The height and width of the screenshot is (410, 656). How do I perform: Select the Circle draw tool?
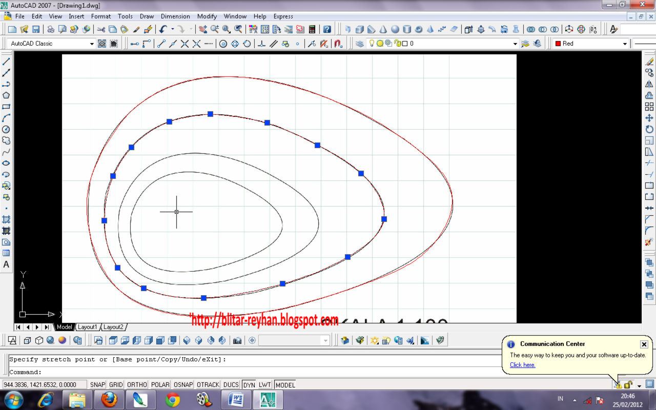tap(7, 129)
